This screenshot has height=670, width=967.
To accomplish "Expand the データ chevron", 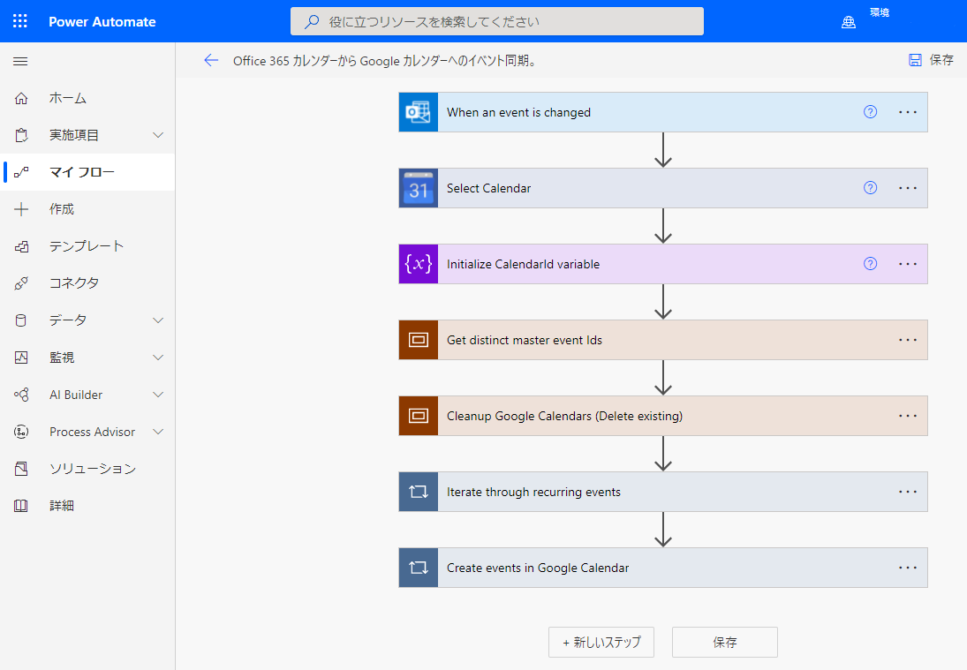I will pyautogui.click(x=158, y=320).
